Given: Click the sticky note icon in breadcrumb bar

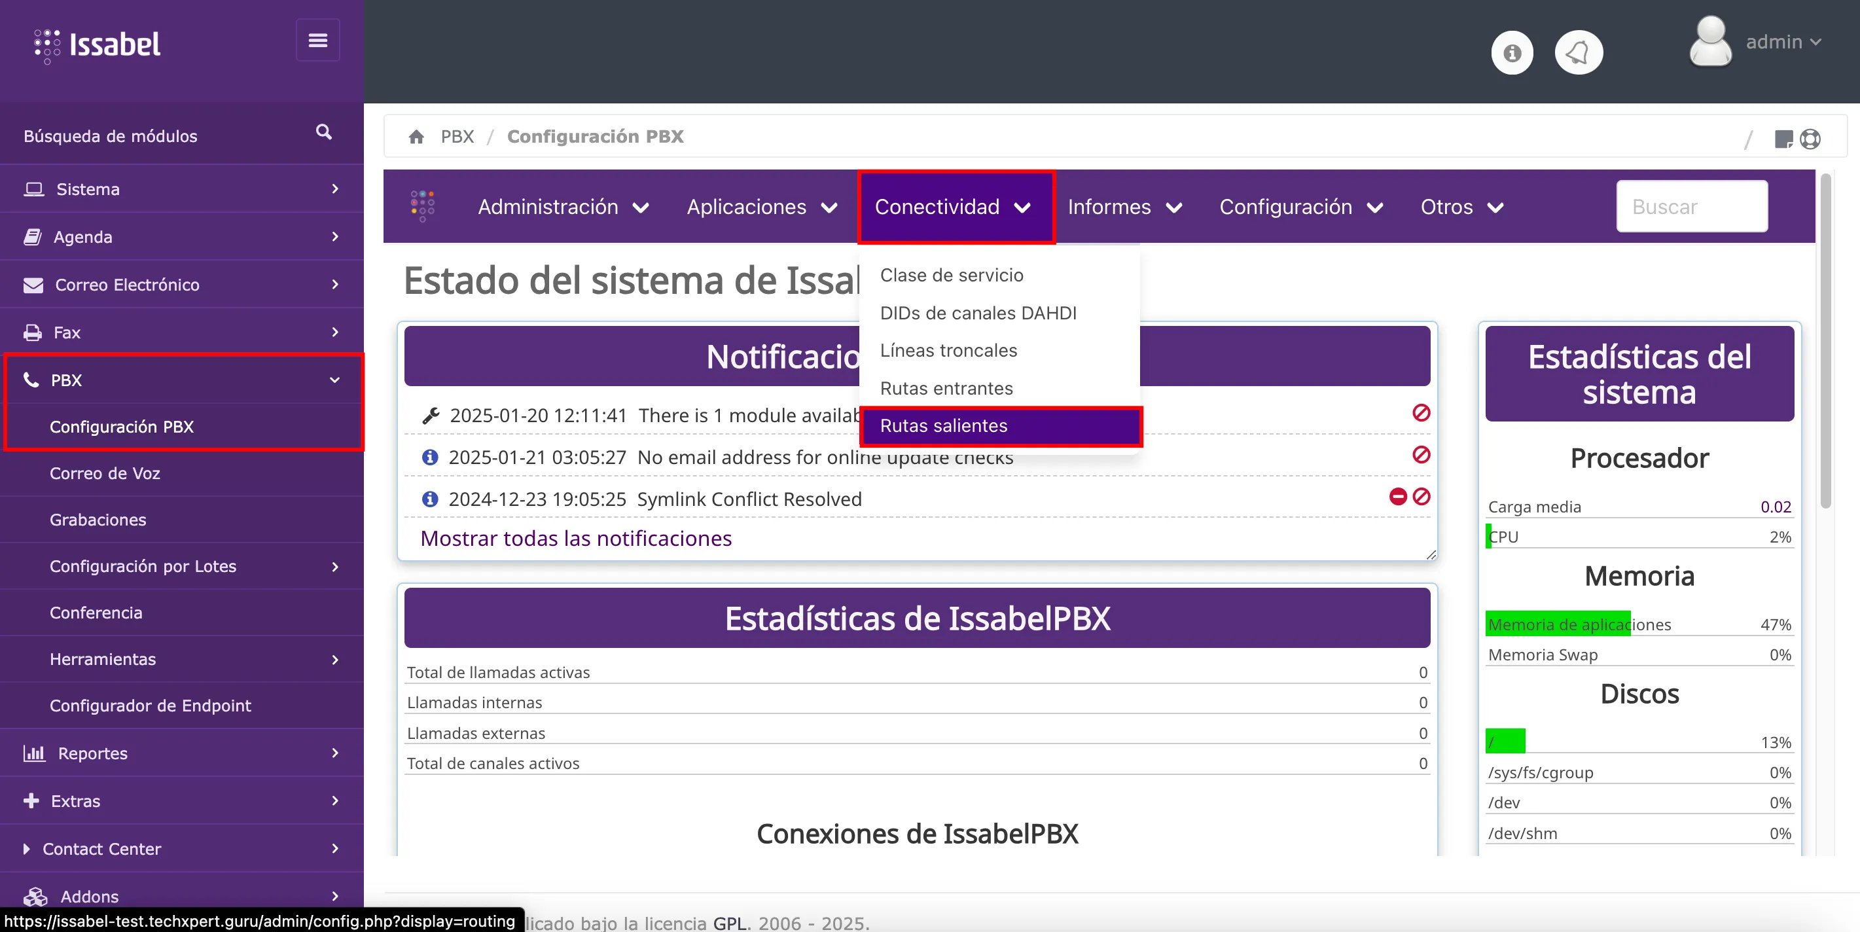Looking at the screenshot, I should click(1783, 139).
